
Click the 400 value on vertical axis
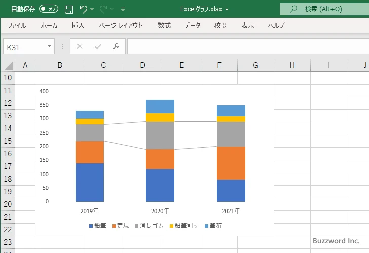pos(44,91)
